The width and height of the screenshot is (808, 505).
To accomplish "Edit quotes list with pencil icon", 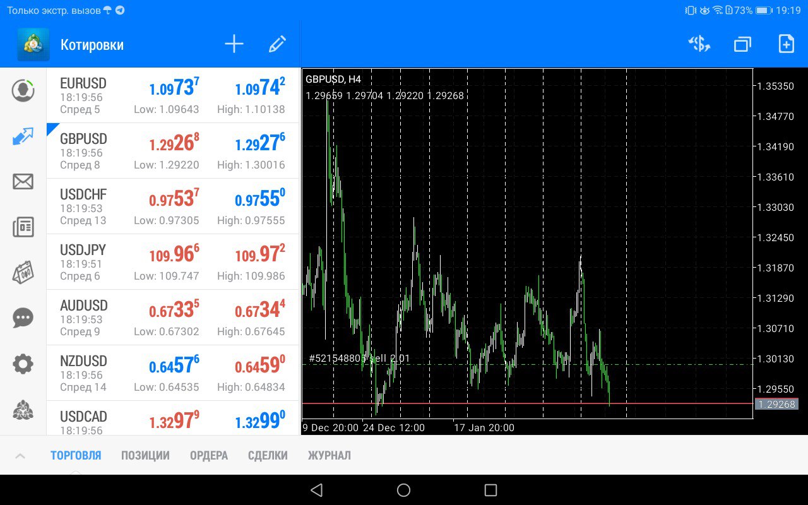I will [x=277, y=44].
